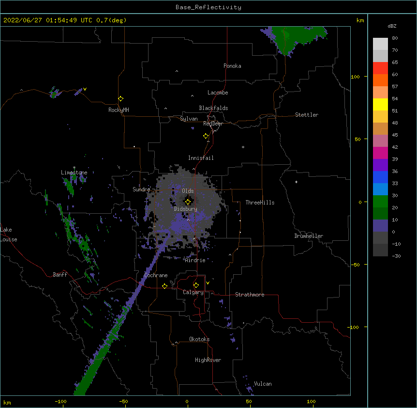Select the yellow diamond marker below Cochrane

coord(164,286)
